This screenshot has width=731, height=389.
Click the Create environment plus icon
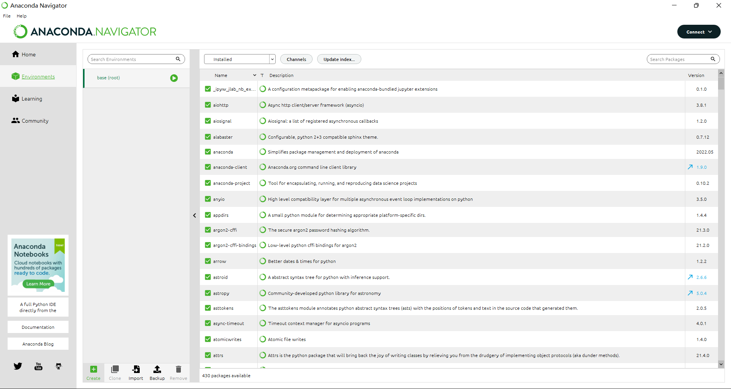[93, 369]
